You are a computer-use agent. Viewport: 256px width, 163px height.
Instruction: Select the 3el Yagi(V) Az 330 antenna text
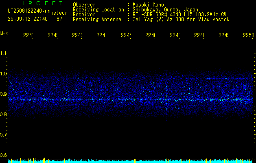181,20
